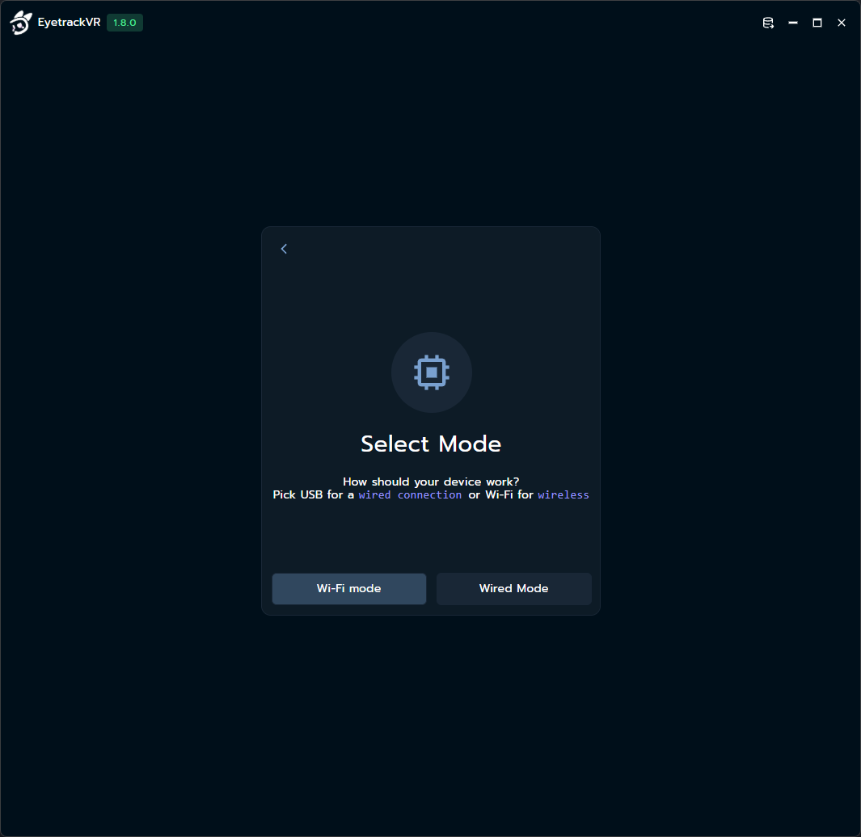Click the EyetrackVR app name text
This screenshot has width=861, height=837.
(x=69, y=23)
